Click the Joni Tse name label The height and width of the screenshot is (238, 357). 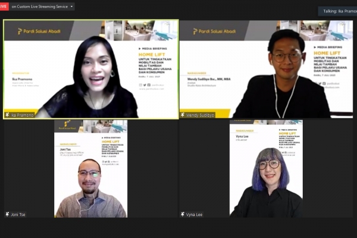coord(18,214)
